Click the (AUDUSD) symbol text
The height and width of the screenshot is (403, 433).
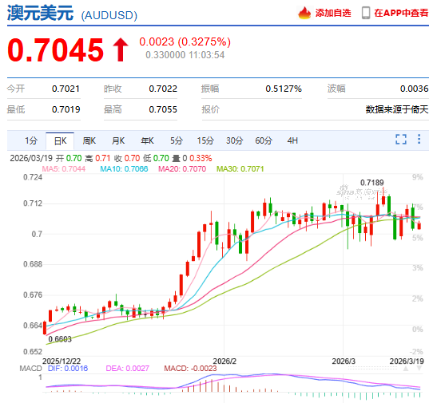click(x=109, y=15)
